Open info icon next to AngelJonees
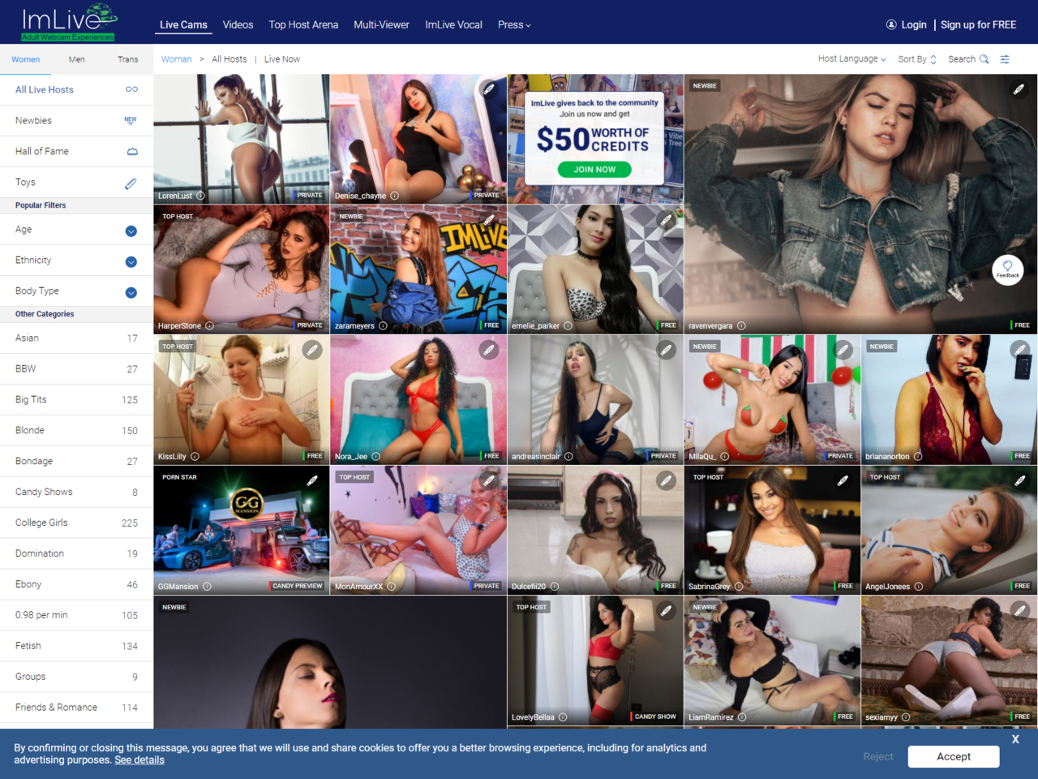The height and width of the screenshot is (779, 1038). tap(919, 587)
